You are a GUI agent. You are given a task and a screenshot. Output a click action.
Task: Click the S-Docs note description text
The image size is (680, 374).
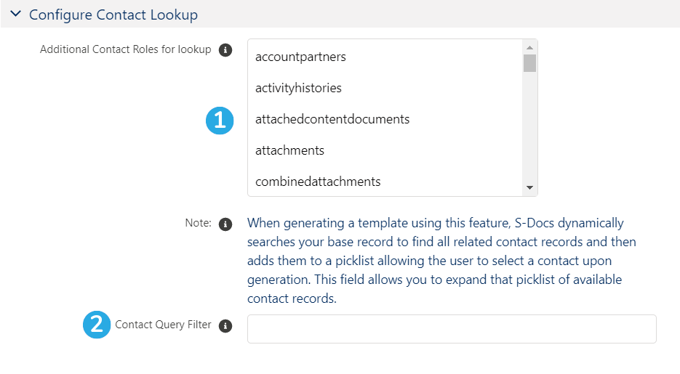coord(441,261)
